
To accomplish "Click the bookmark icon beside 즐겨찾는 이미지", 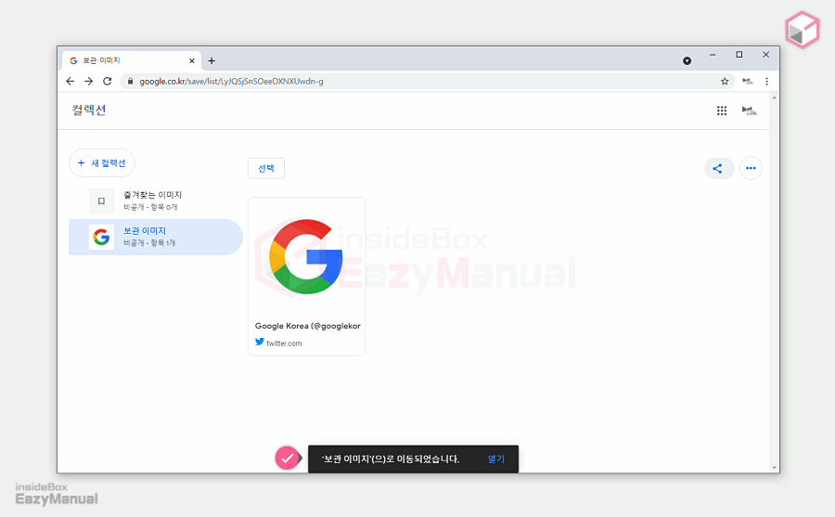I will 101,200.
